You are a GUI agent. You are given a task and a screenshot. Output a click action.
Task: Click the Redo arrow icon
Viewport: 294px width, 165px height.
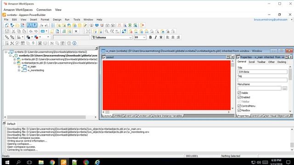(x=36, y=31)
